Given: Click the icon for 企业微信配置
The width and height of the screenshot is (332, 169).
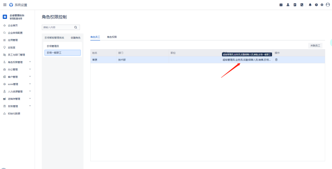Looking at the screenshot, I should [4, 33].
